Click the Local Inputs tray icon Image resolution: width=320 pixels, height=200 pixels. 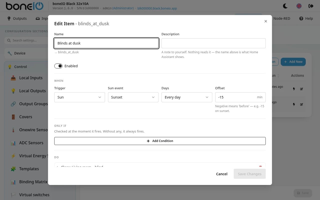(13, 78)
